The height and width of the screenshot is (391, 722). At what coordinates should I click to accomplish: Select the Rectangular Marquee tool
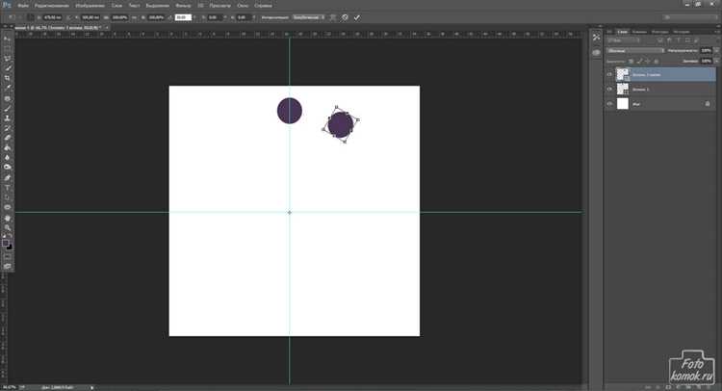7,49
